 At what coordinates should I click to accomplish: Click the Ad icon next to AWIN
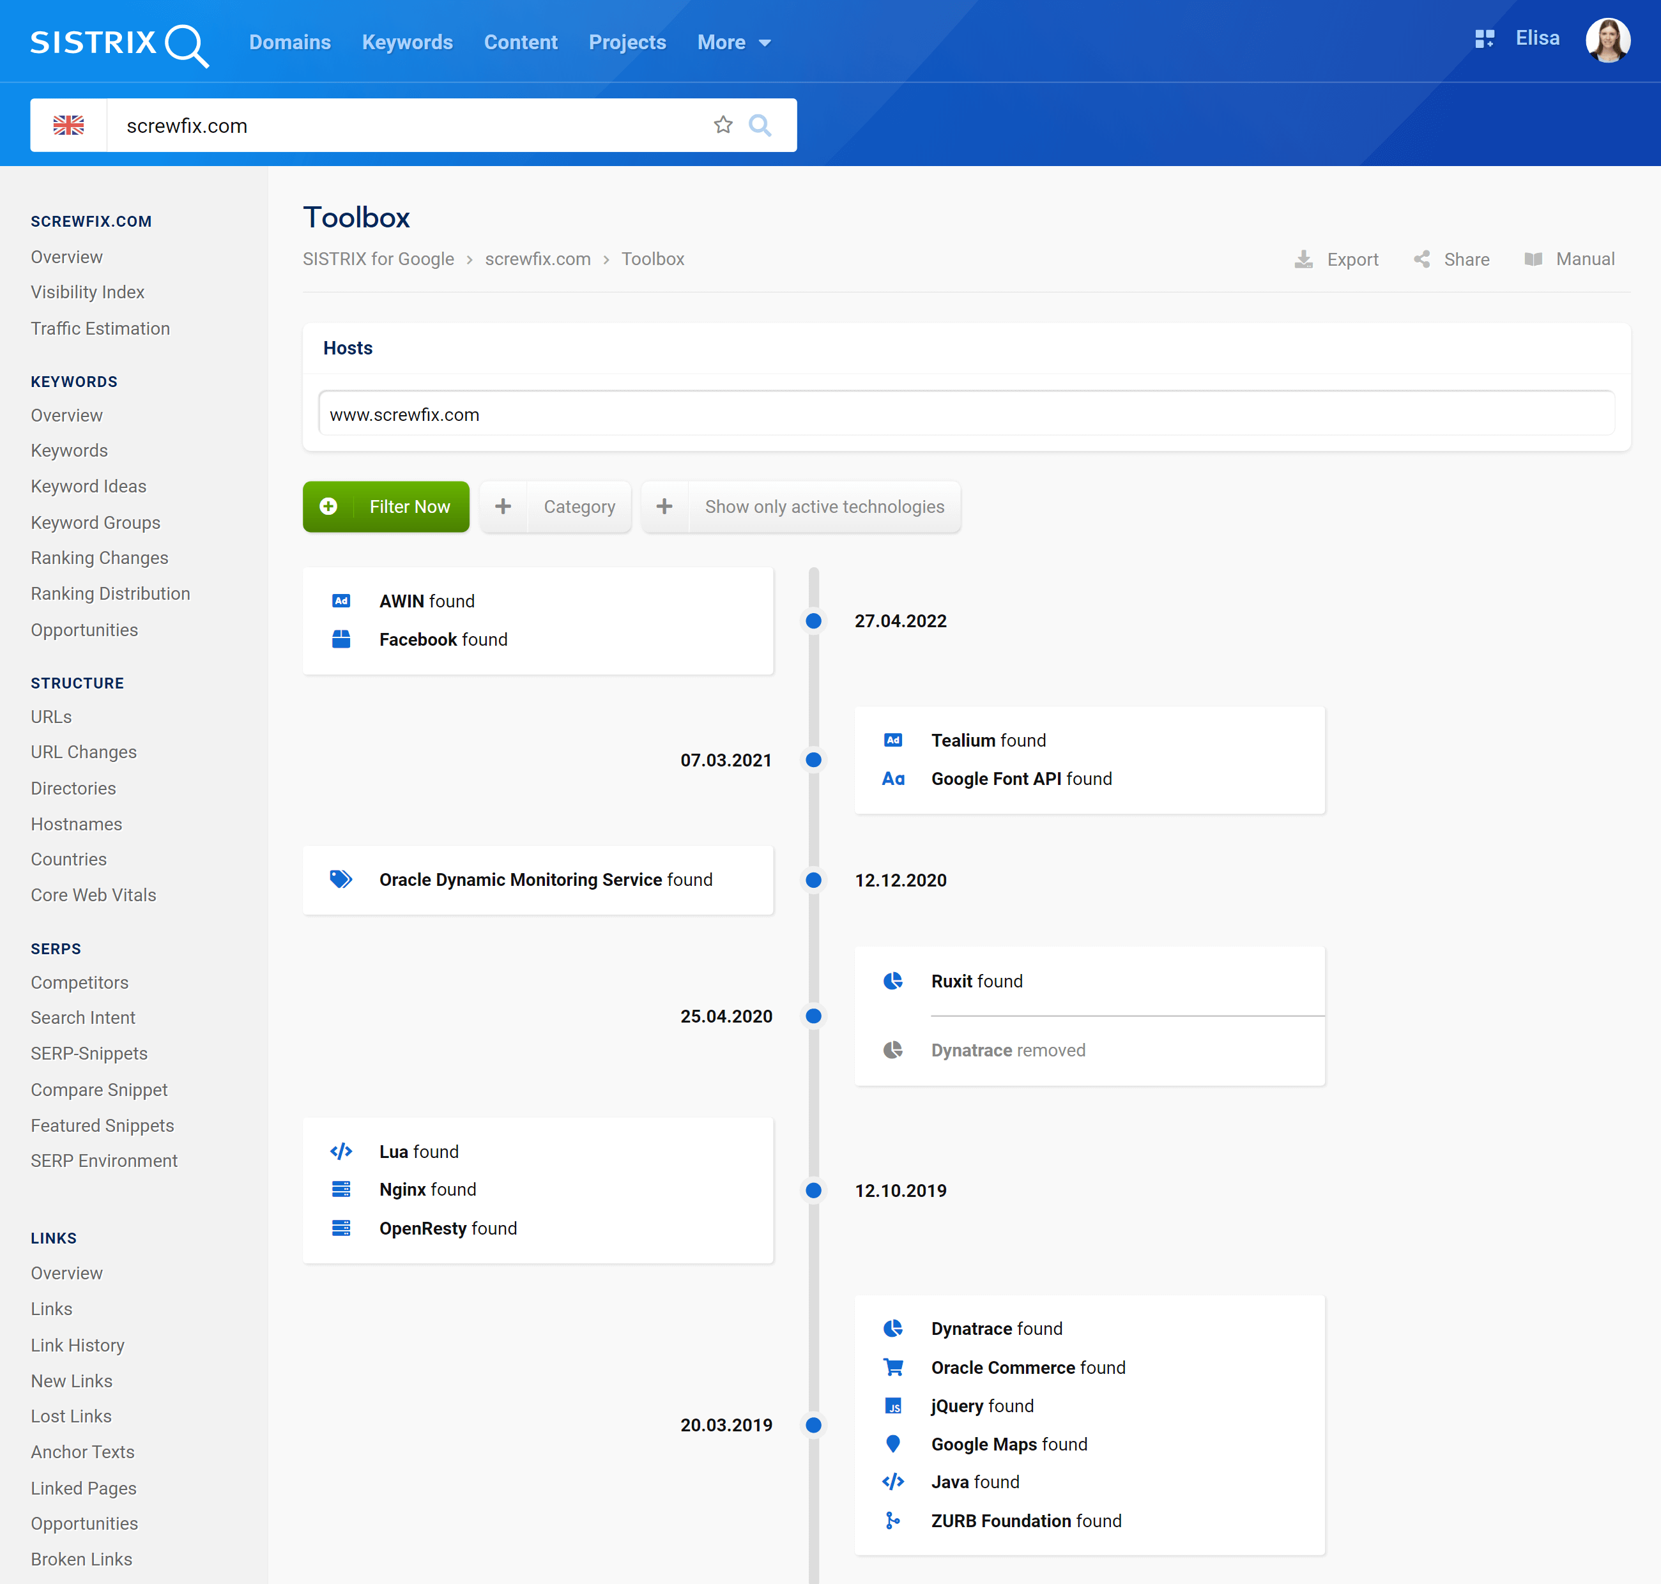coord(341,601)
